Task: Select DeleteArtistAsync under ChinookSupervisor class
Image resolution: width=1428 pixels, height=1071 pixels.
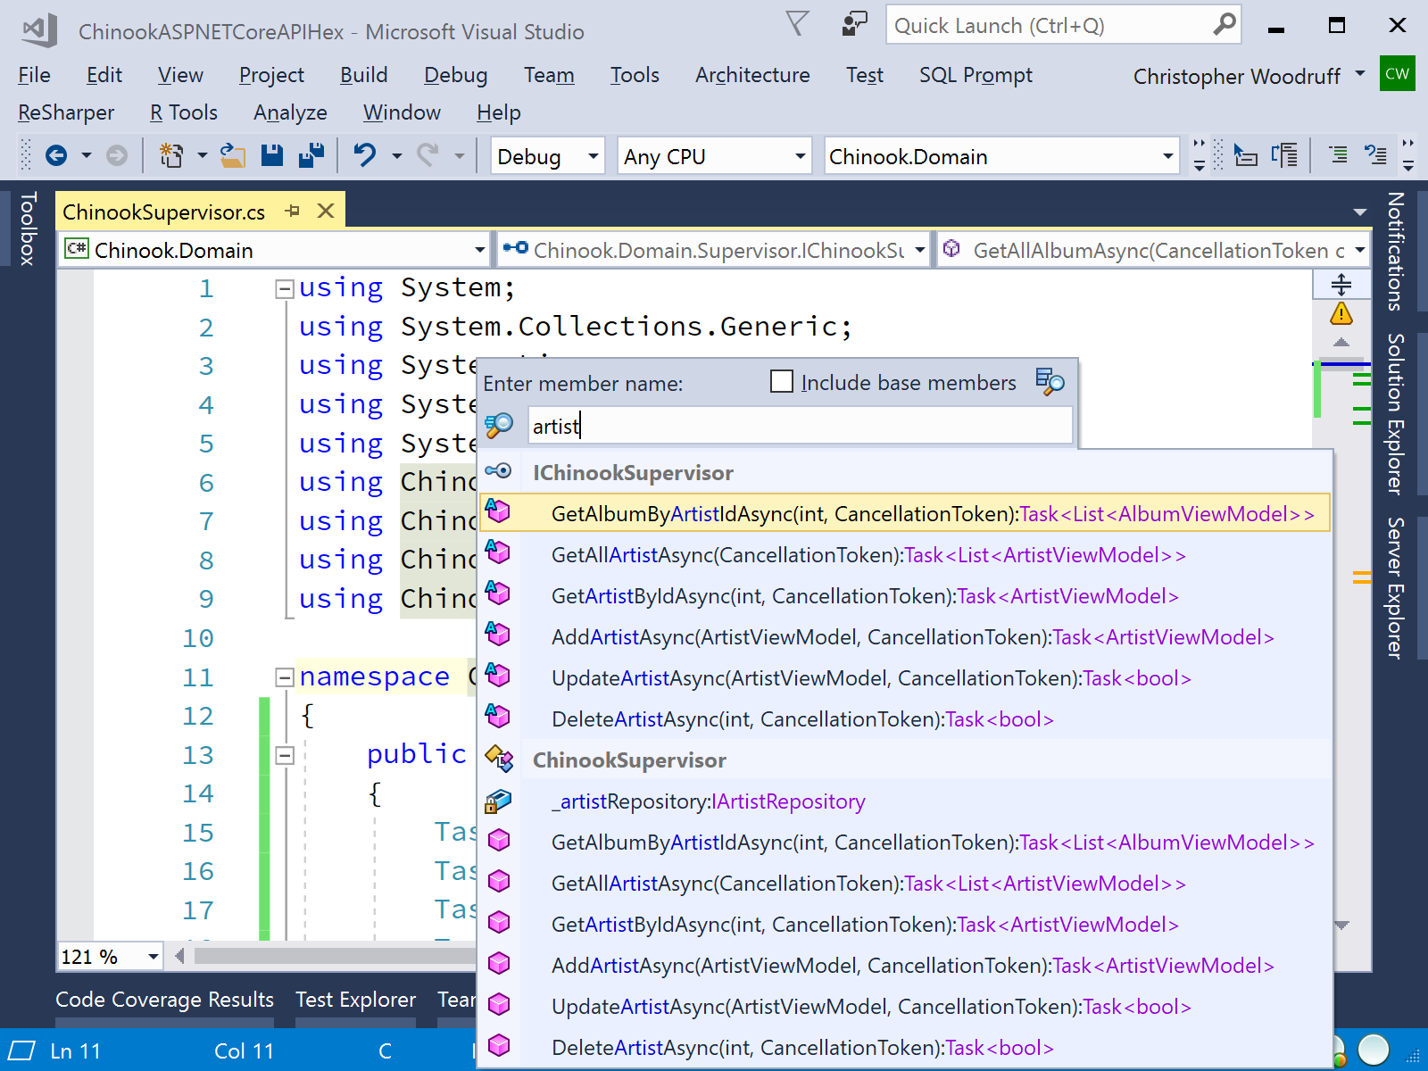Action: tap(905, 1047)
